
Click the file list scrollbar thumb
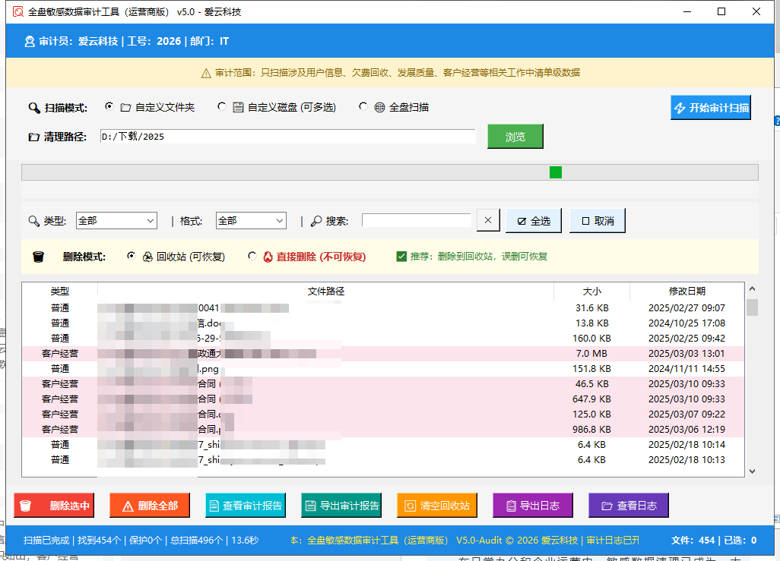click(x=752, y=307)
